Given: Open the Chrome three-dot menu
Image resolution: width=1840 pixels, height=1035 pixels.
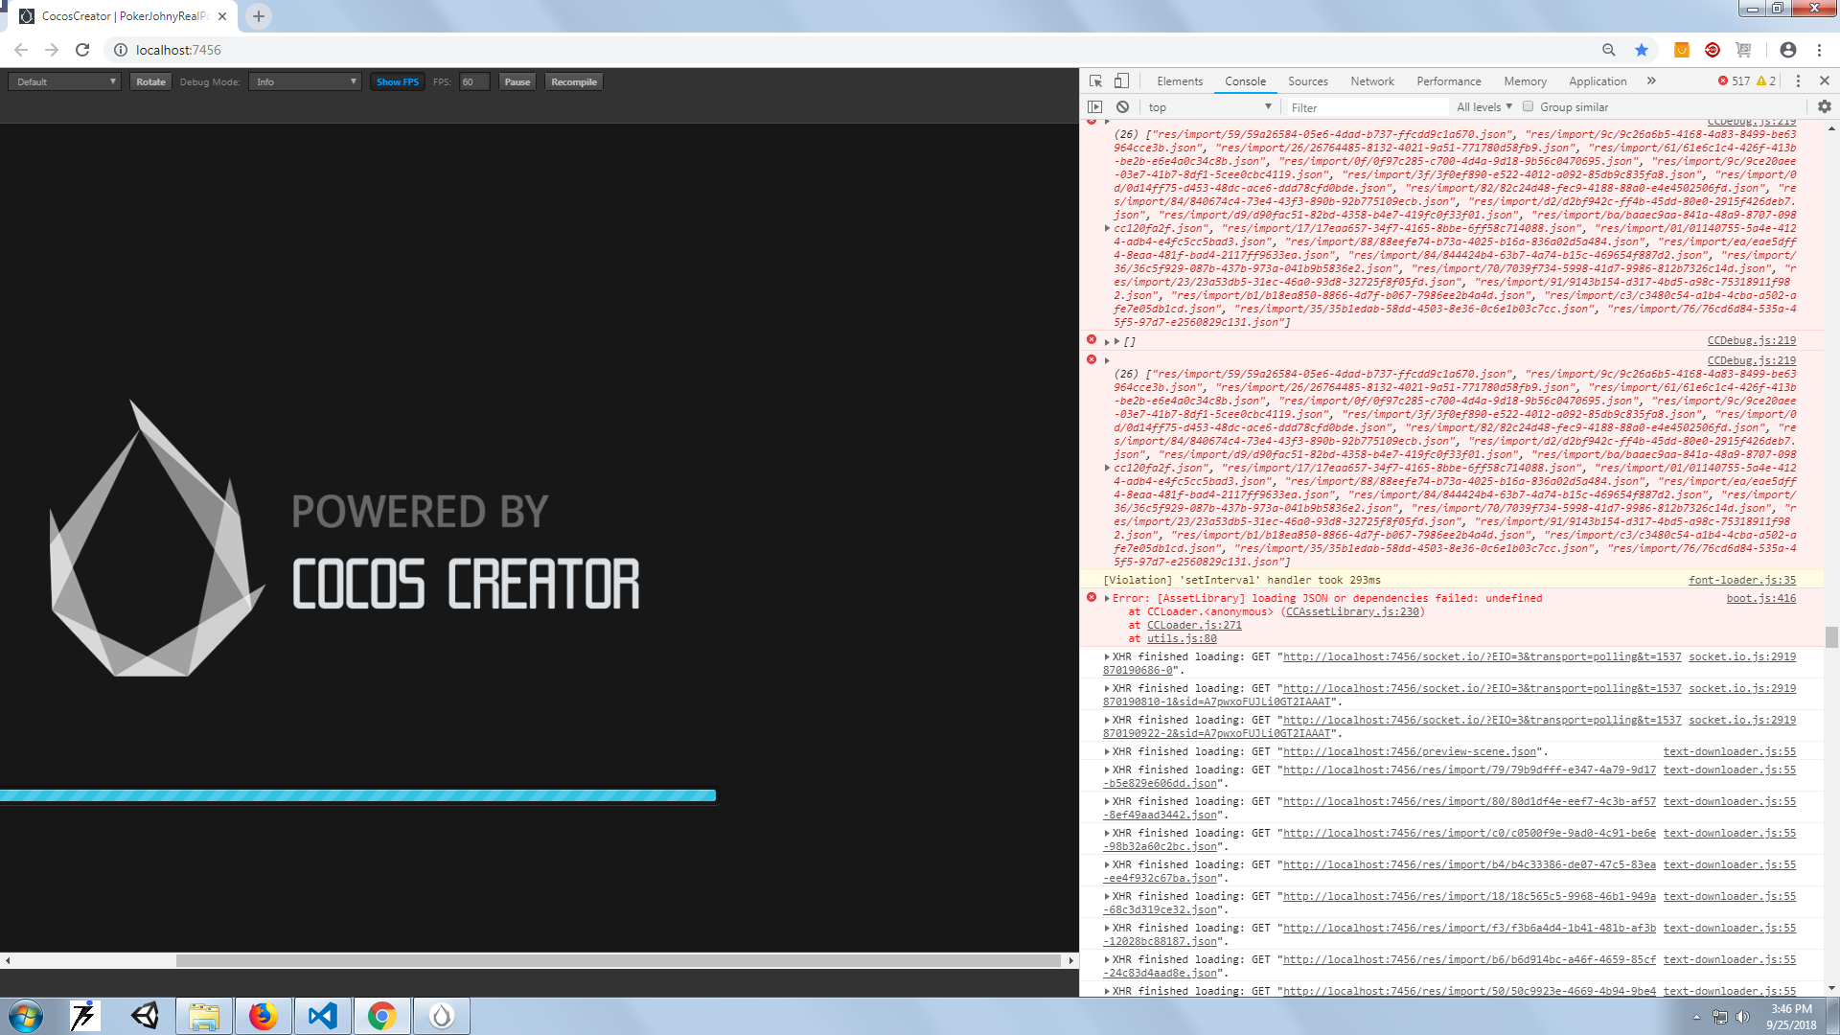Looking at the screenshot, I should pos(1819,50).
